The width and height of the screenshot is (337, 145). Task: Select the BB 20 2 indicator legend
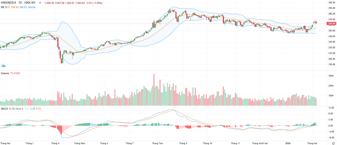pos(5,7)
